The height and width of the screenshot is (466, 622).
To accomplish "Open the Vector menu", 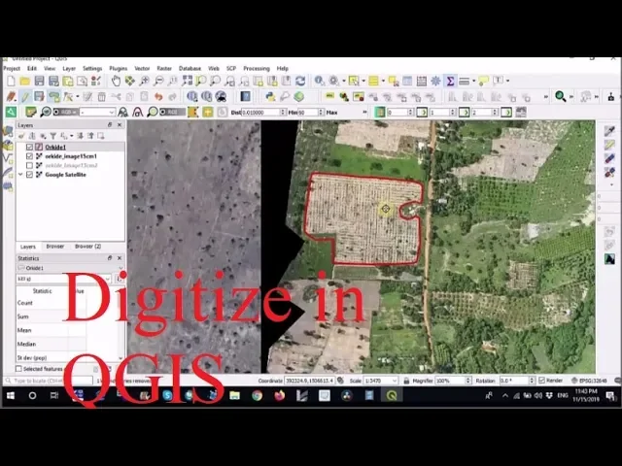I will (142, 69).
